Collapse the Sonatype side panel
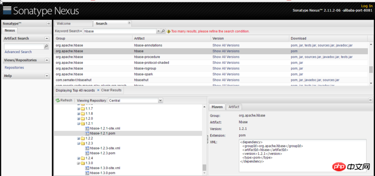Image resolution: width=375 pixels, height=176 pixels. (49, 23)
